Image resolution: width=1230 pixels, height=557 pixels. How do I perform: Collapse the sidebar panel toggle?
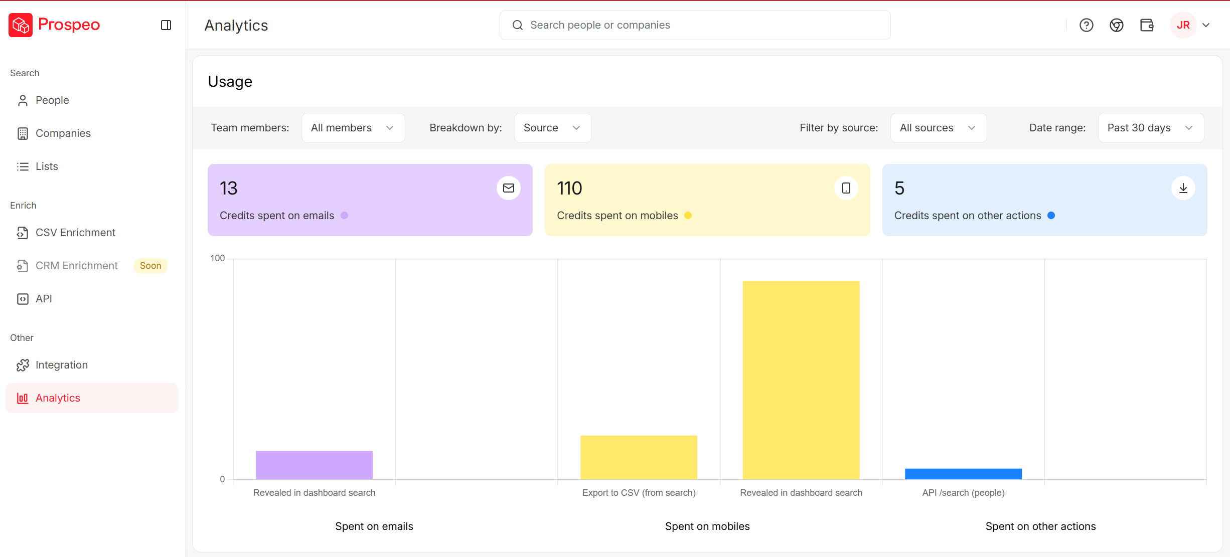[x=166, y=25]
